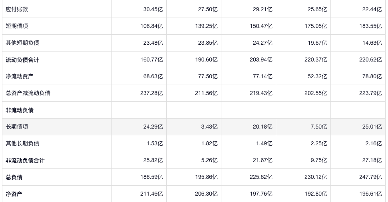Select the 183.55亿 short-term debt value
This screenshot has height=202, width=388.
(370, 26)
